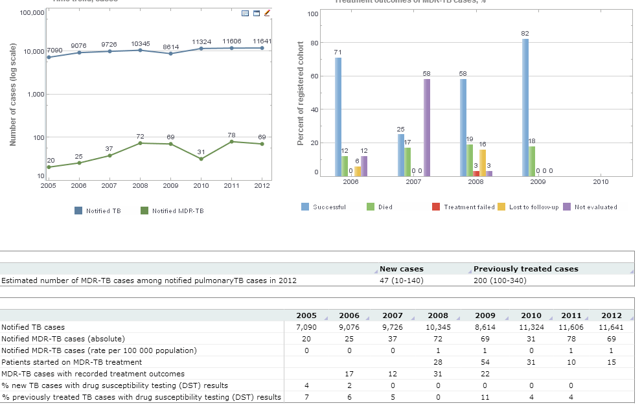
Task: Click the 2005 column header in yearly table
Action: tap(306, 315)
